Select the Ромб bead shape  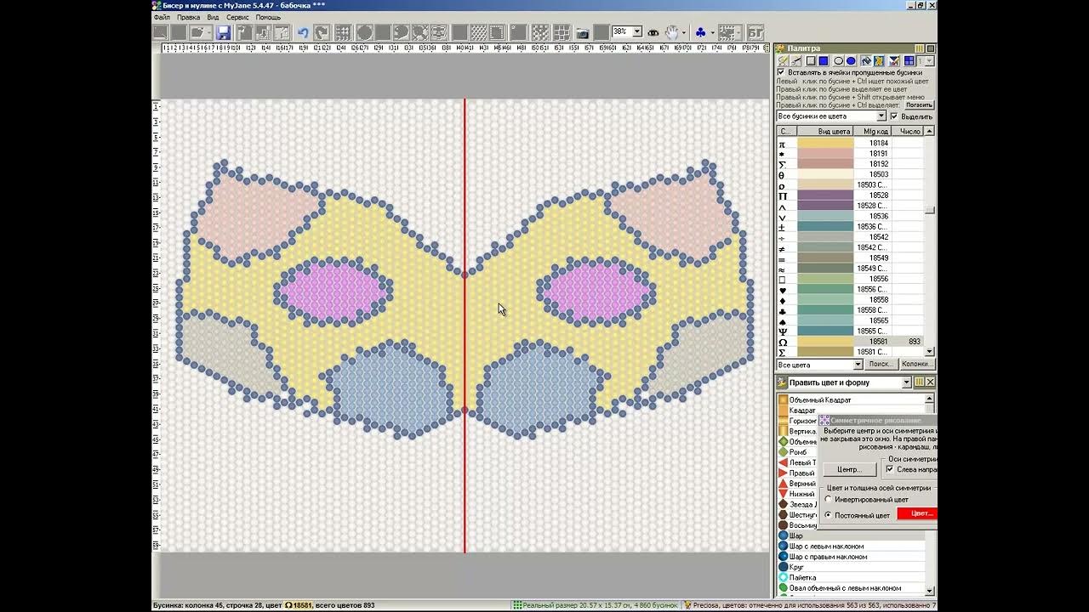coord(798,452)
